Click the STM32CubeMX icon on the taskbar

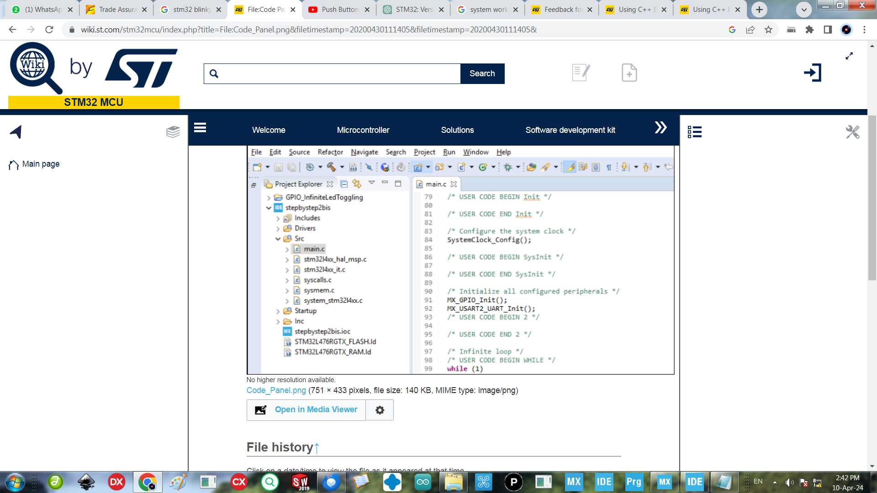(x=574, y=482)
